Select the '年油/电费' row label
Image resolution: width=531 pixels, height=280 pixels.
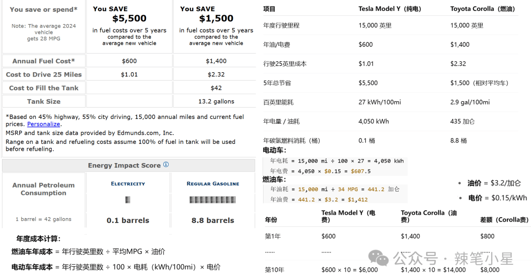[277, 45]
